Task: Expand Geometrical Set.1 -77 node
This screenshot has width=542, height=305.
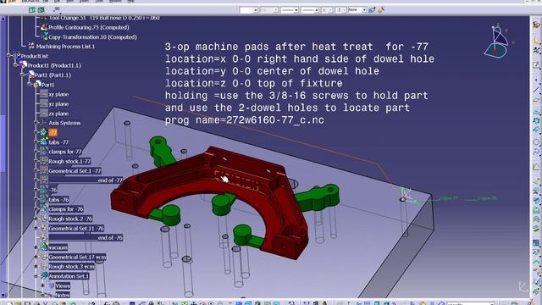Action: coord(36,171)
